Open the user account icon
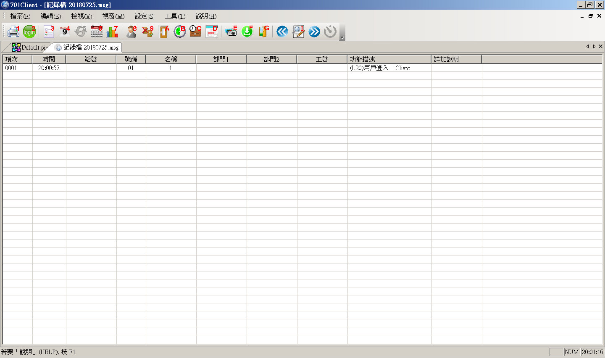This screenshot has width=605, height=358. coord(132,32)
